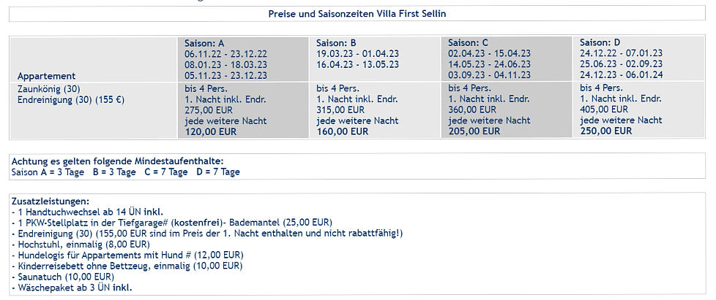Click the 'Preise und Saisonzeiten Villa First Sellin' heading
This screenshot has height=300, width=716.
(x=357, y=14)
